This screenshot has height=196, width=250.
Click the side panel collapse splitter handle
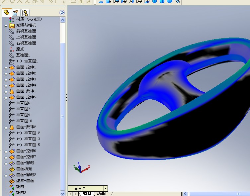[x=66, y=97]
